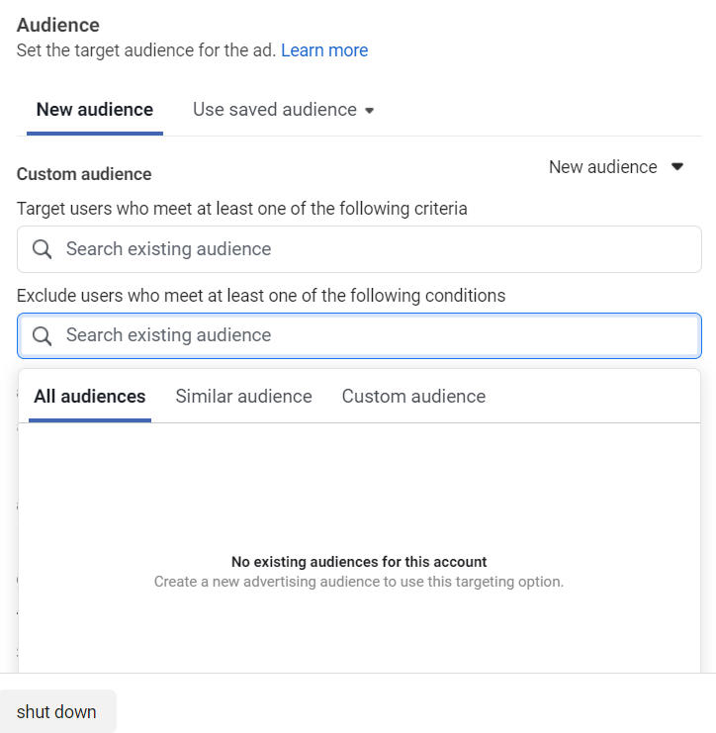Image resolution: width=716 pixels, height=733 pixels.
Task: Click the Custom audience section label
Action: pos(84,174)
